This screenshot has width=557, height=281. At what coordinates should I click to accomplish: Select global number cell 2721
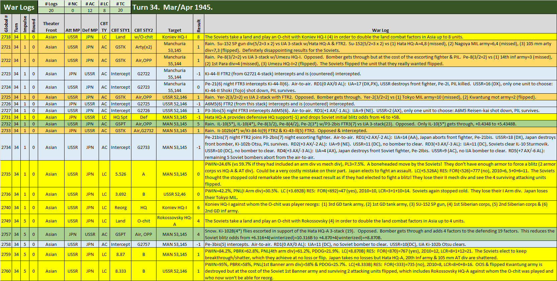coord(6,47)
